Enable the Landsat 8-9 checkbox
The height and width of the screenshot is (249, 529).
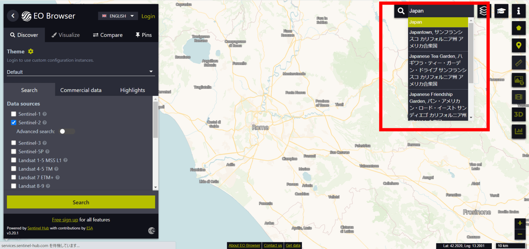13,186
